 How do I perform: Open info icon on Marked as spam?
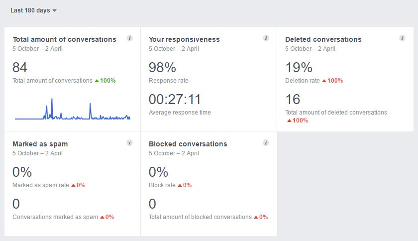(129, 143)
